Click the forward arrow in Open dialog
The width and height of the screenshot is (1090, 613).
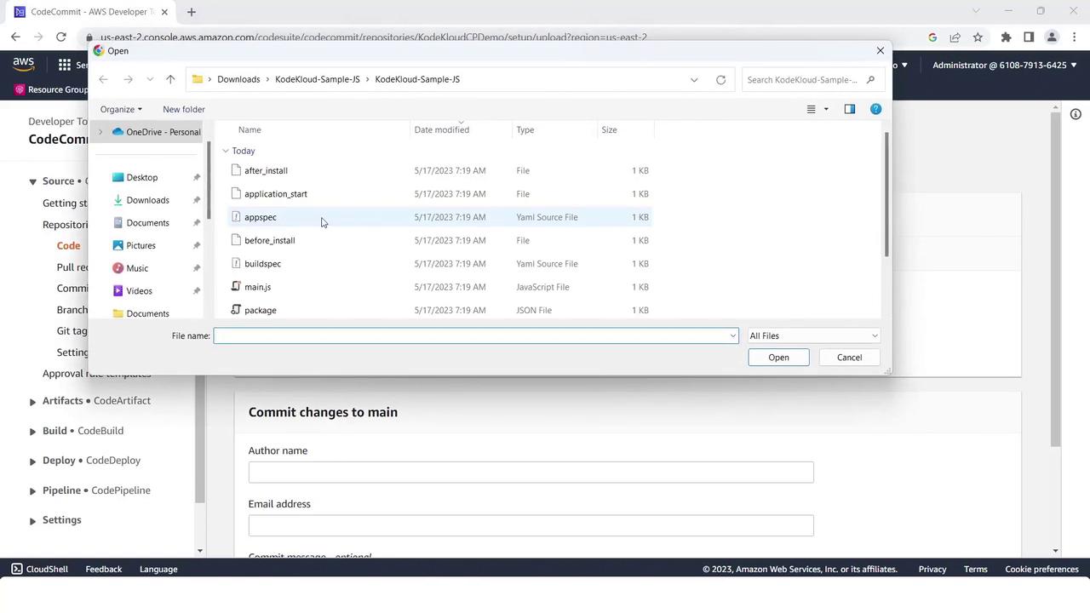[128, 79]
